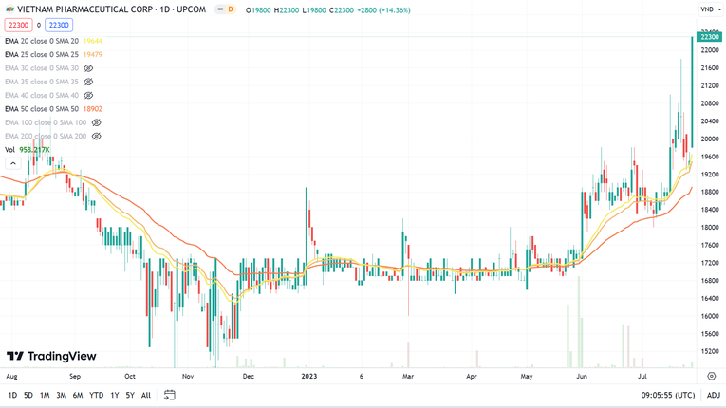Toggle the ADJ adjusted data button
Viewport: 726px width, 408px height.
[713, 395]
